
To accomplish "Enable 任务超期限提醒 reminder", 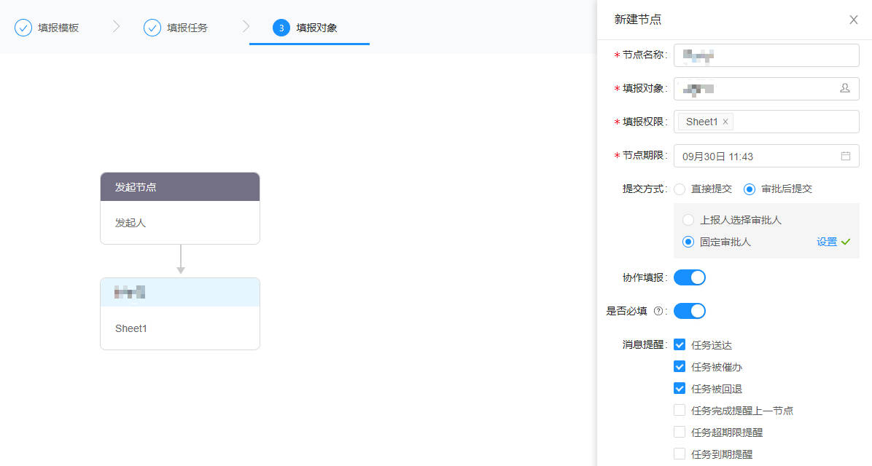I will coord(679,432).
